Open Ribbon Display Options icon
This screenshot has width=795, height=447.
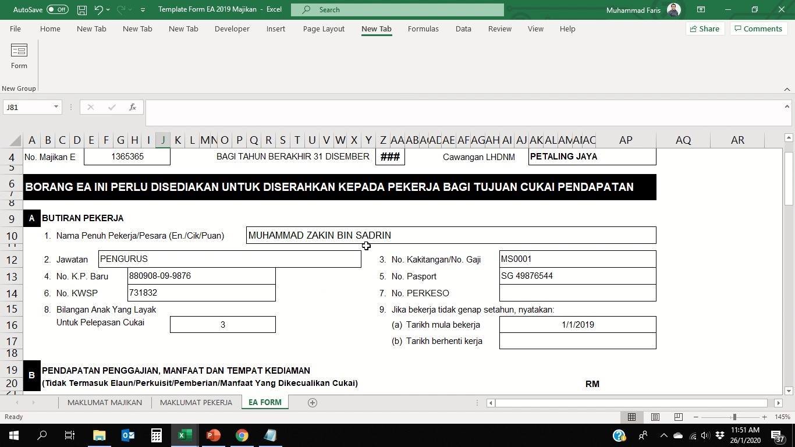click(701, 9)
